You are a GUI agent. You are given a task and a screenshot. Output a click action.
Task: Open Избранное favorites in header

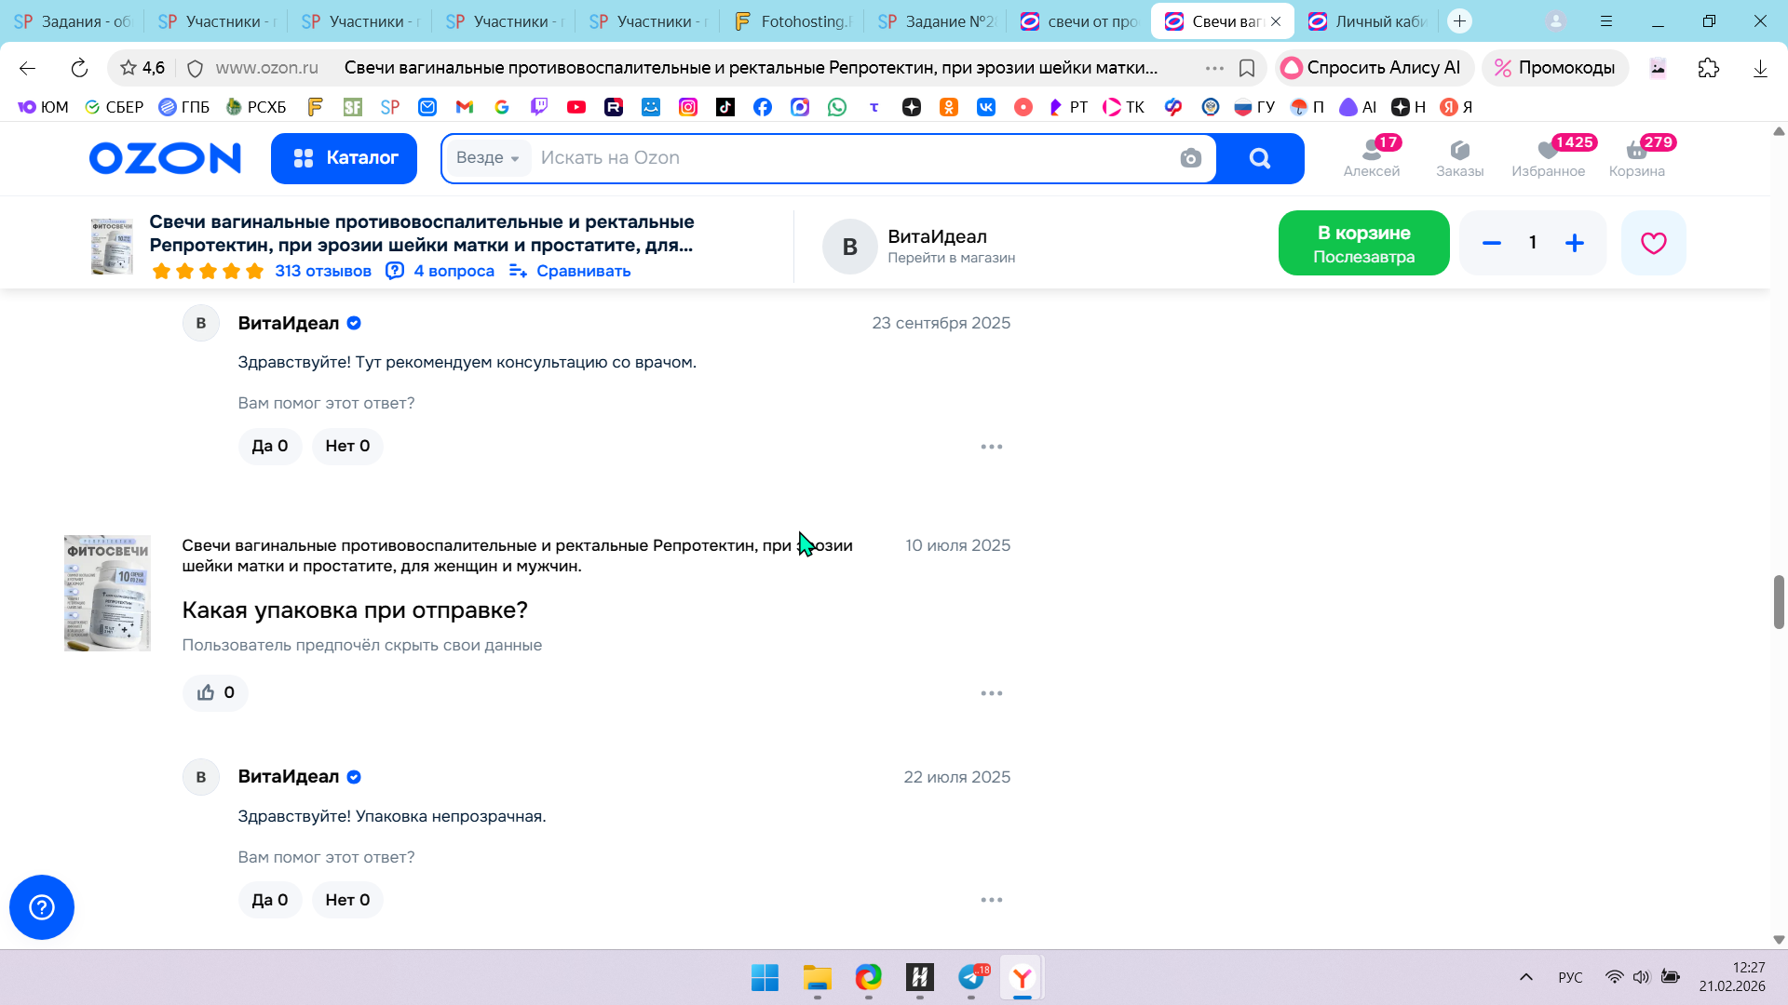1548,157
